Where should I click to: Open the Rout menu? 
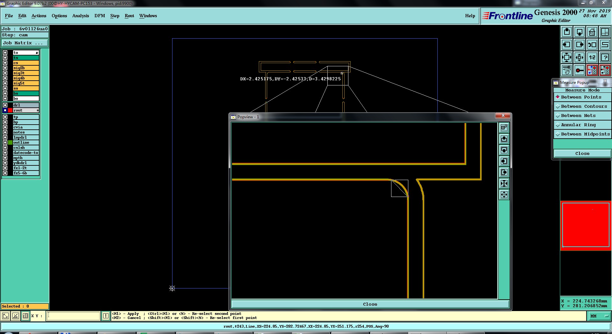click(129, 16)
